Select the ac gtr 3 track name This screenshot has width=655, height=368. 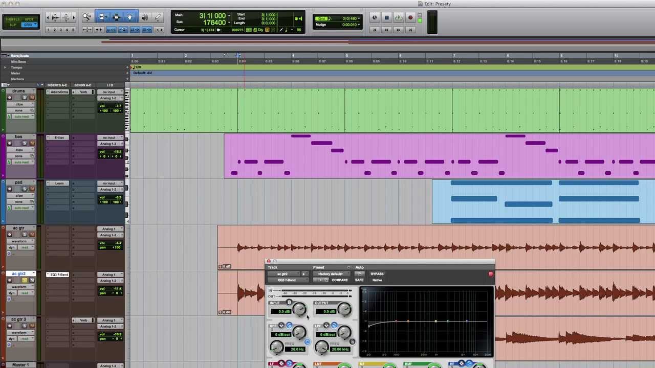[19, 320]
